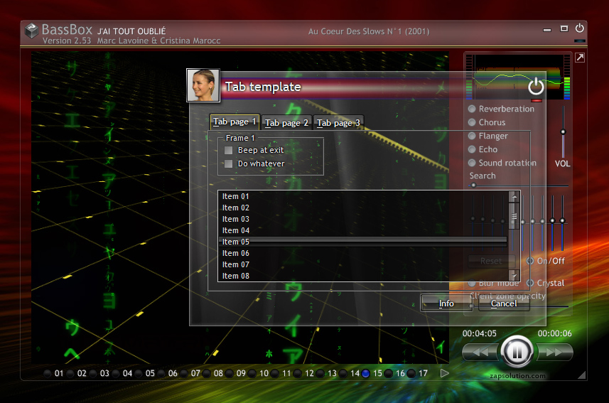Select preset dot 01

click(48, 373)
